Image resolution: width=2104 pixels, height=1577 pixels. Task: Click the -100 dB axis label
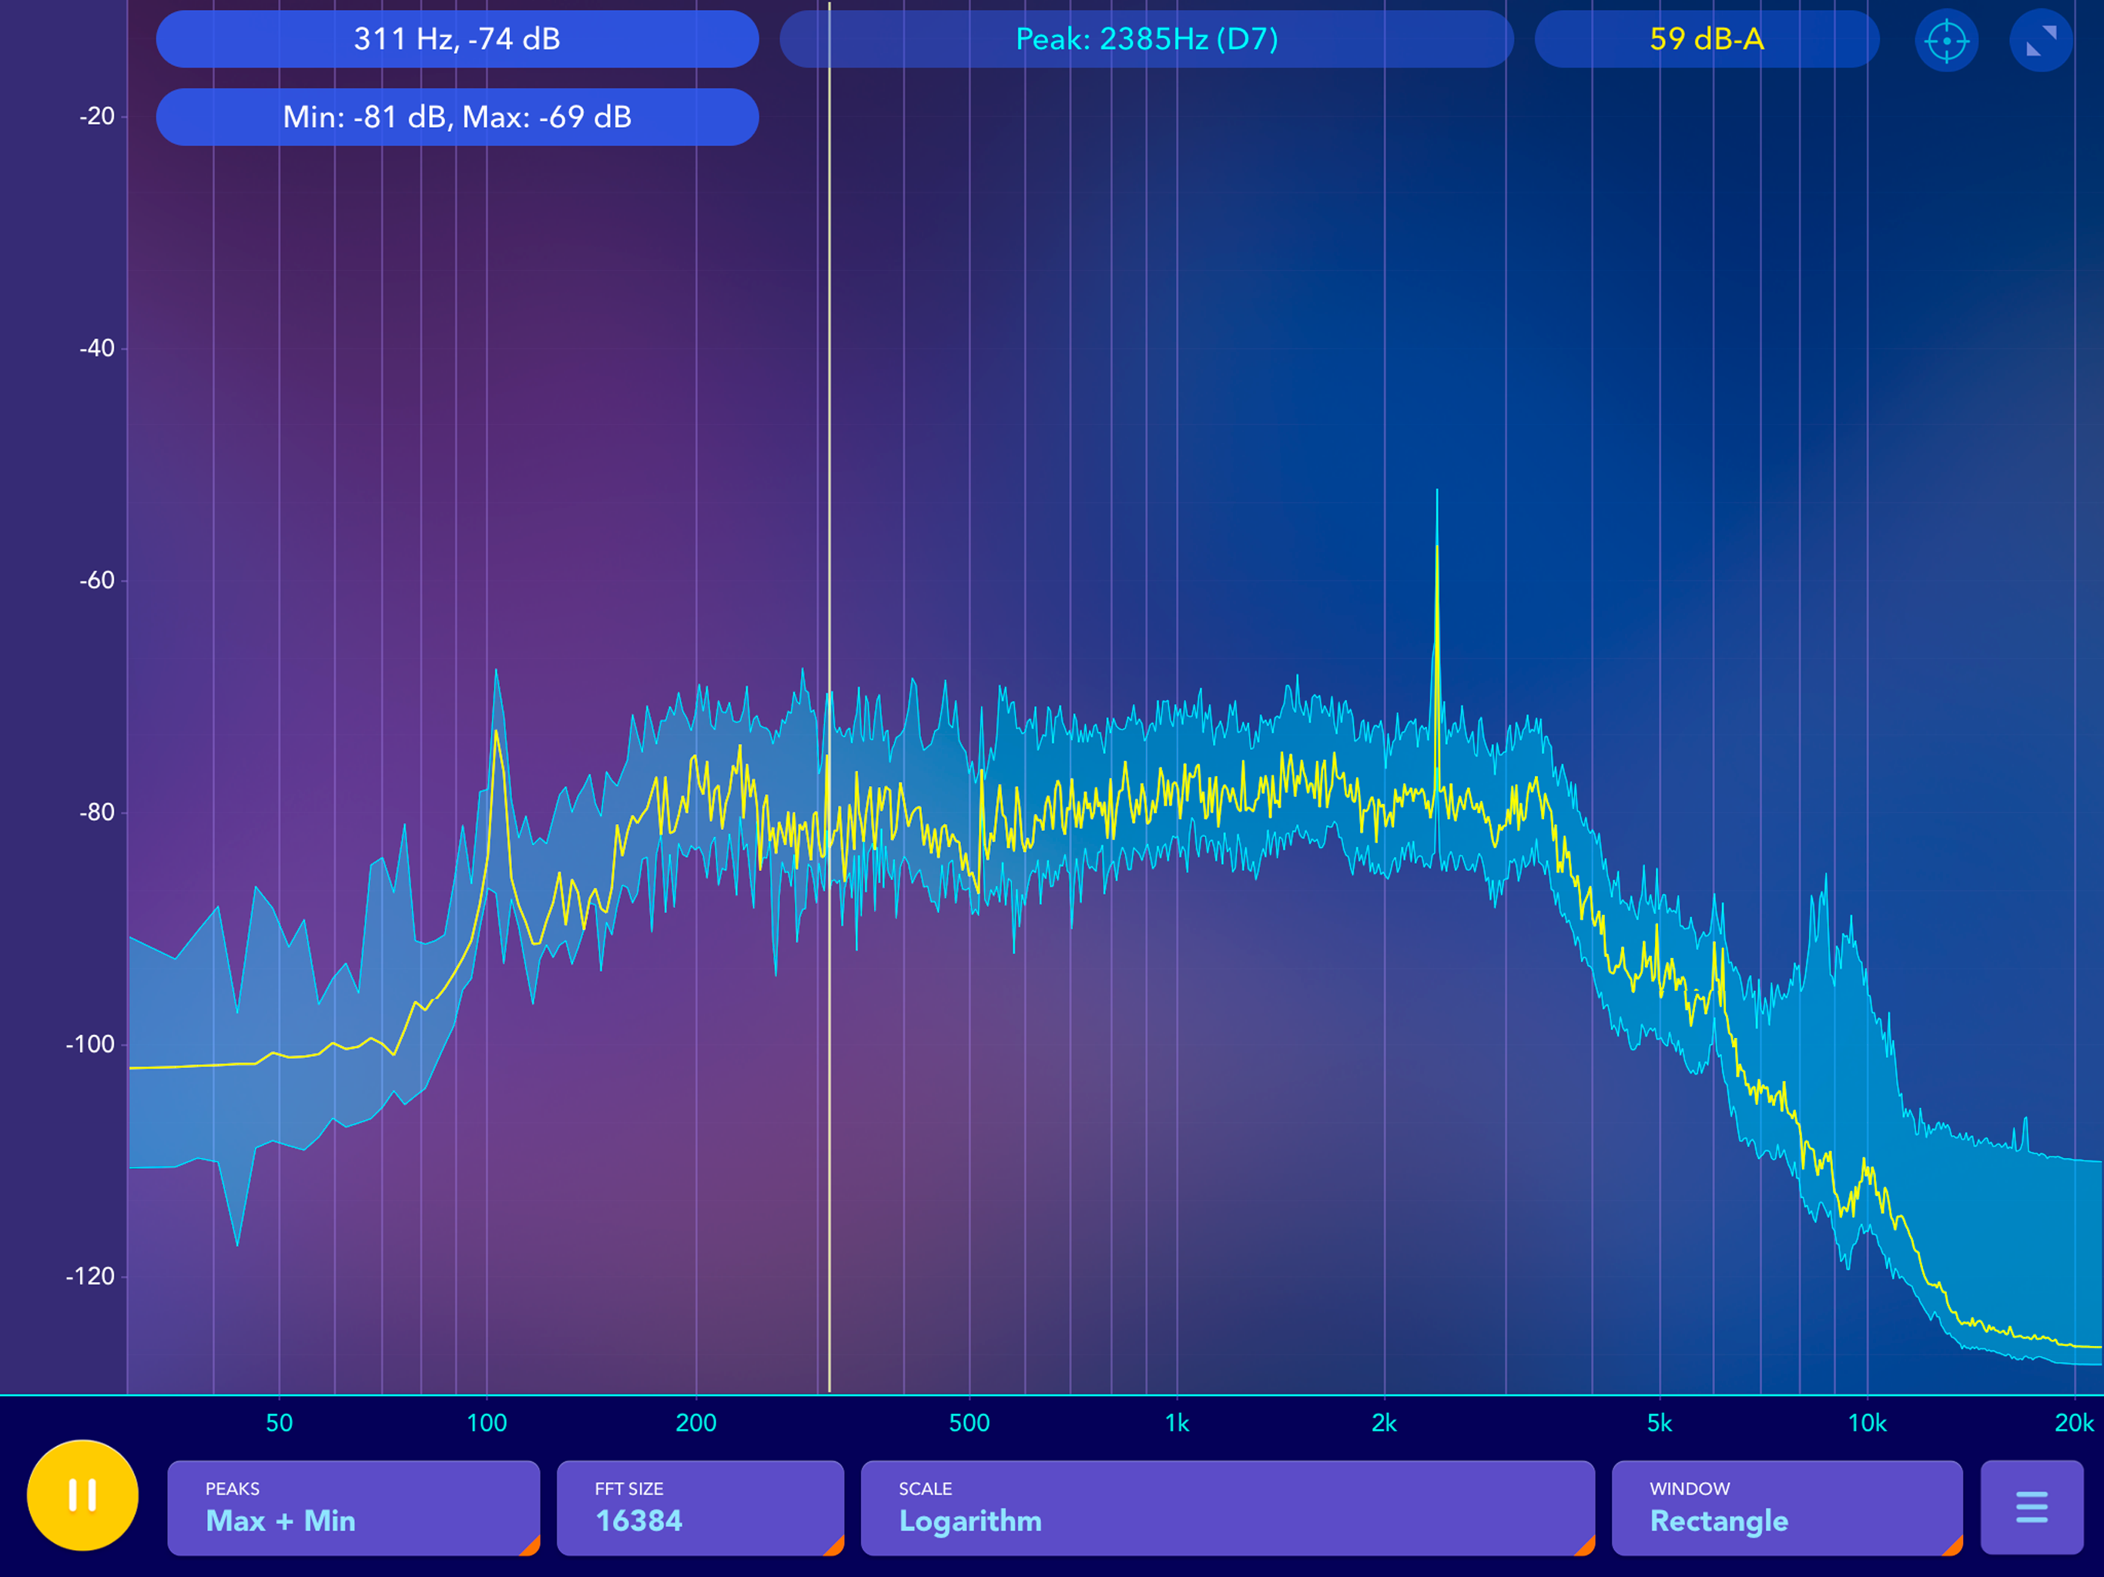(x=90, y=1044)
